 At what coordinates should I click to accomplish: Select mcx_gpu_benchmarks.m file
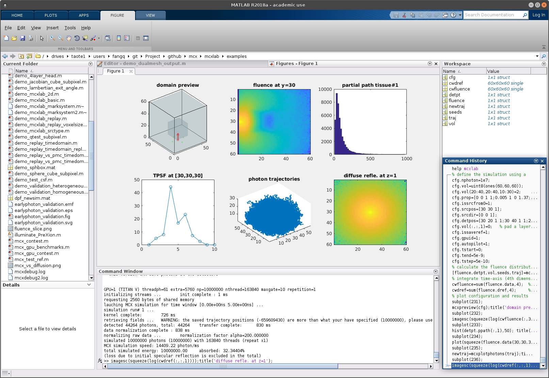click(x=42, y=247)
